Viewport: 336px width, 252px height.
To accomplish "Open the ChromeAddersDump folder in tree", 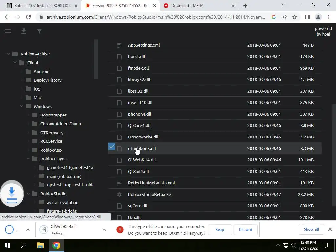I will point(61,124).
